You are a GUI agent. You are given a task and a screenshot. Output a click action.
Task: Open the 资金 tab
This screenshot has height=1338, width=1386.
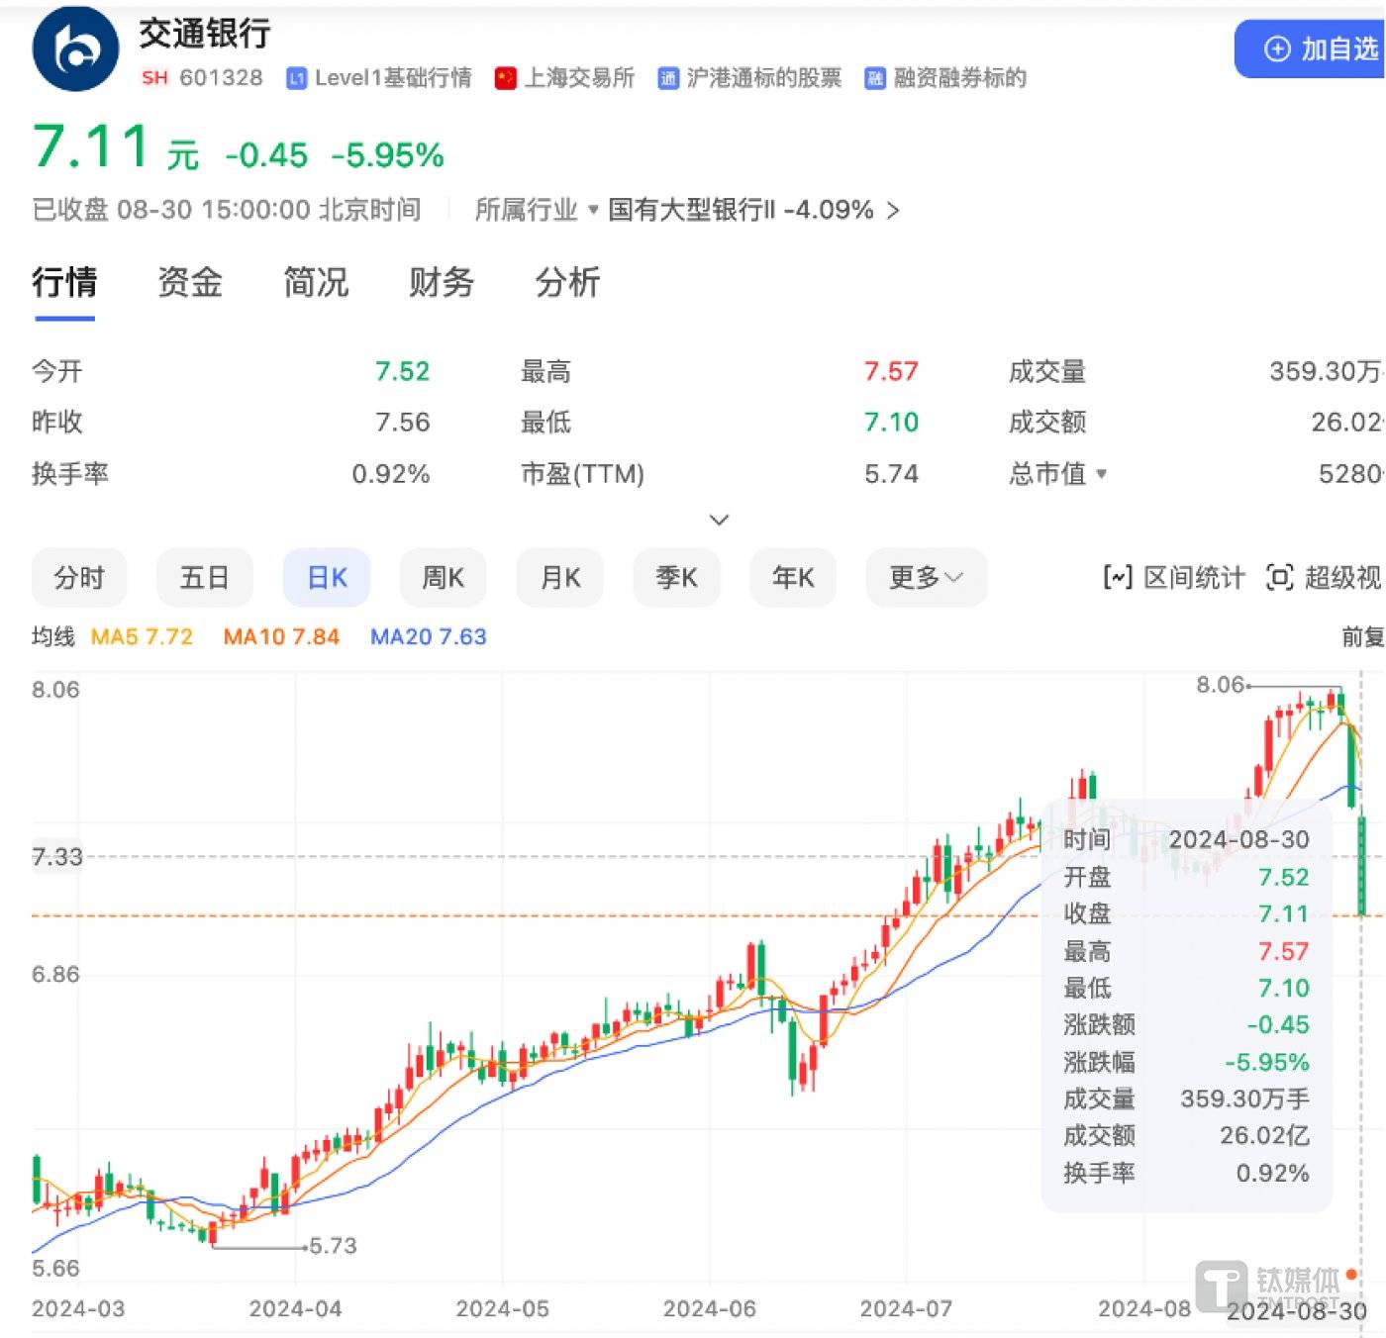[x=189, y=284]
